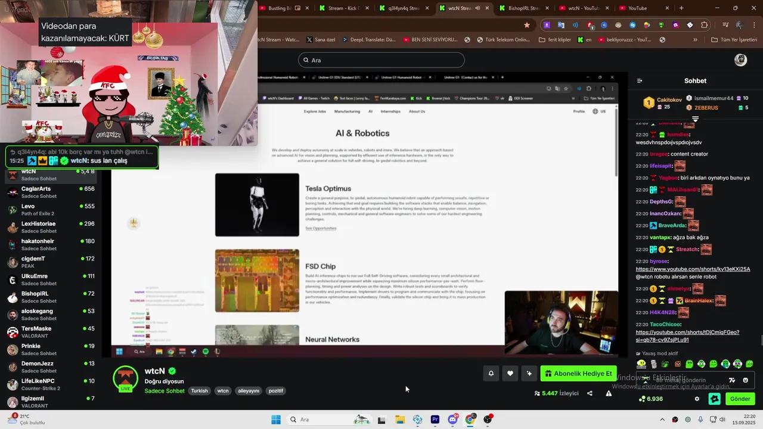Open byrose's YouTube shorts link in chat

693,269
